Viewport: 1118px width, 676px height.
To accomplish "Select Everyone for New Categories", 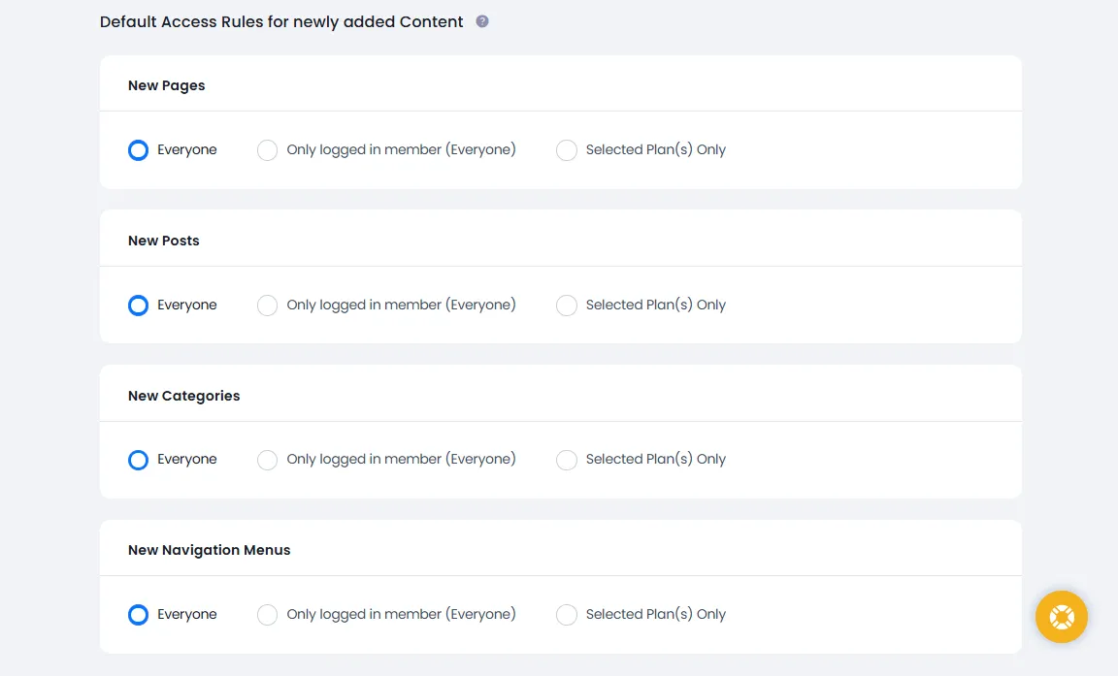I will click(139, 460).
